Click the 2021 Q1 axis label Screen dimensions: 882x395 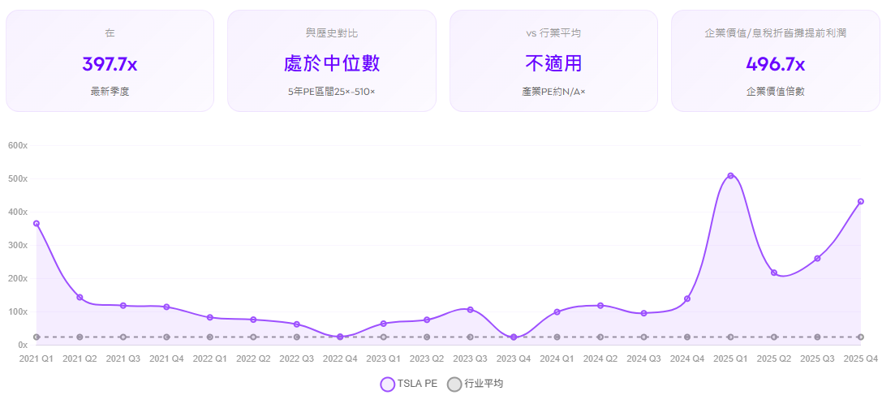click(x=37, y=359)
